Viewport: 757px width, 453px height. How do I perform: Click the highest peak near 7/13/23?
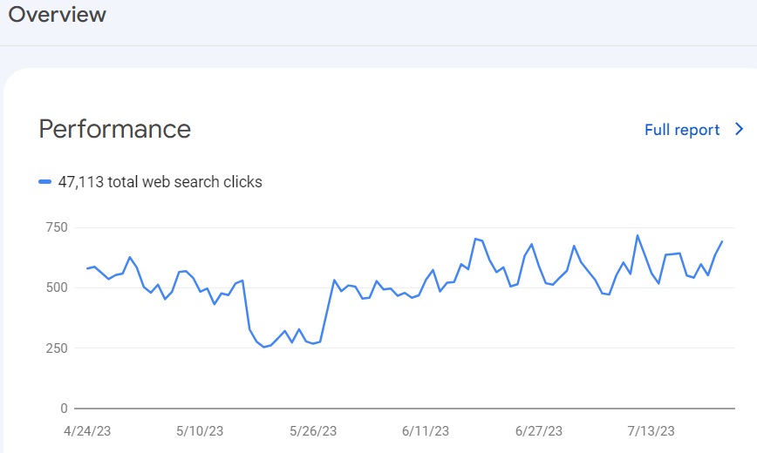click(x=637, y=235)
